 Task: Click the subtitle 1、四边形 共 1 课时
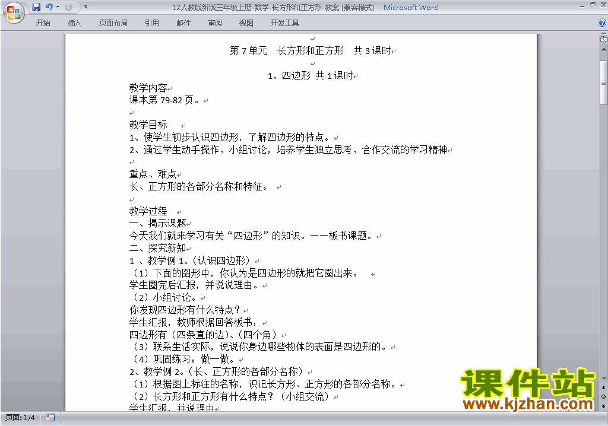click(310, 75)
